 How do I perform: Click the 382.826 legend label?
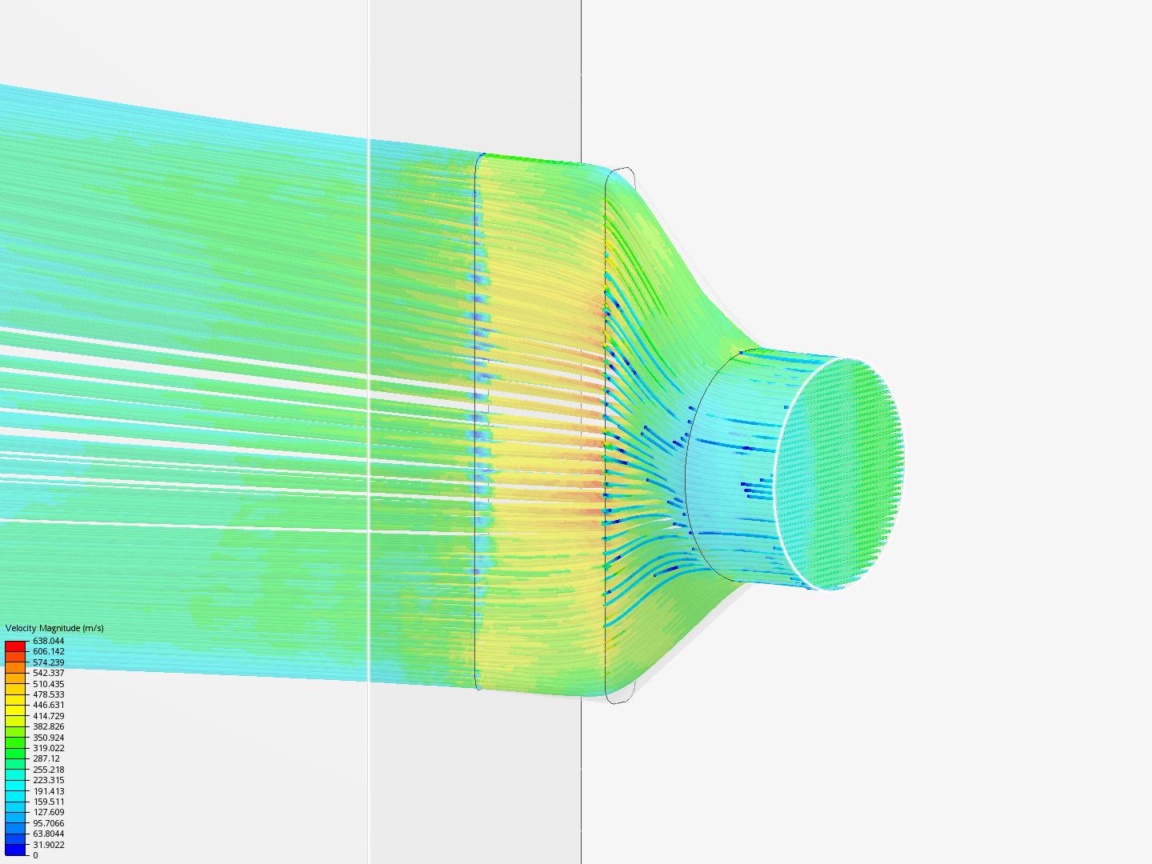[48, 726]
